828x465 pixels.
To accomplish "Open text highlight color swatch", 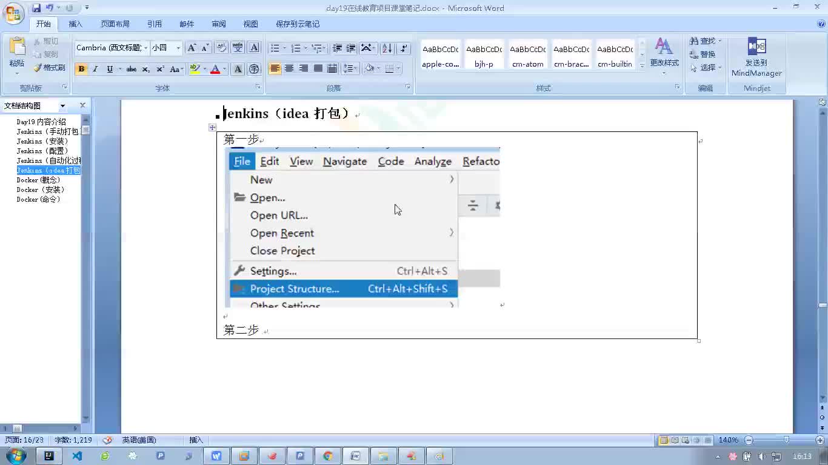I will pyautogui.click(x=195, y=69).
